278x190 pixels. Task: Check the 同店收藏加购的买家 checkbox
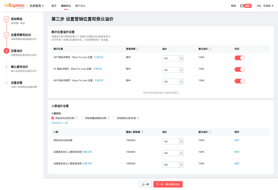click(x=82, y=118)
